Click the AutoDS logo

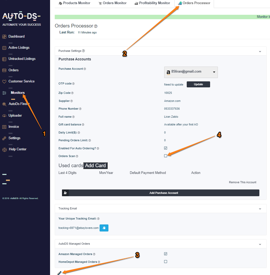tap(22, 16)
